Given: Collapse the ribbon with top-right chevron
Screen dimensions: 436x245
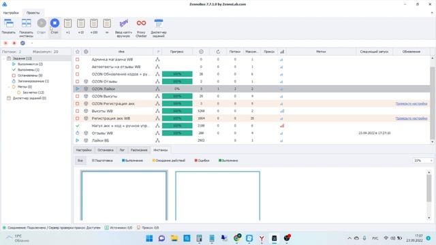Looking at the screenshot, I should 432,13.
